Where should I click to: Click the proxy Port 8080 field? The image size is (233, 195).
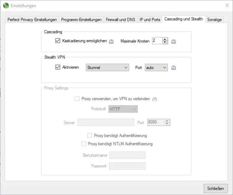coord(156,122)
